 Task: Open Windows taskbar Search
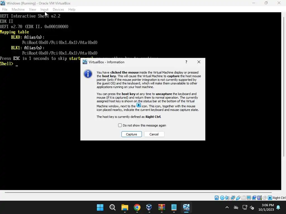tap(113, 207)
